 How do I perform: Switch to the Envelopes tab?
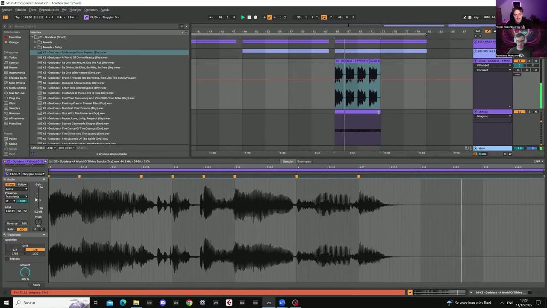pos(304,161)
